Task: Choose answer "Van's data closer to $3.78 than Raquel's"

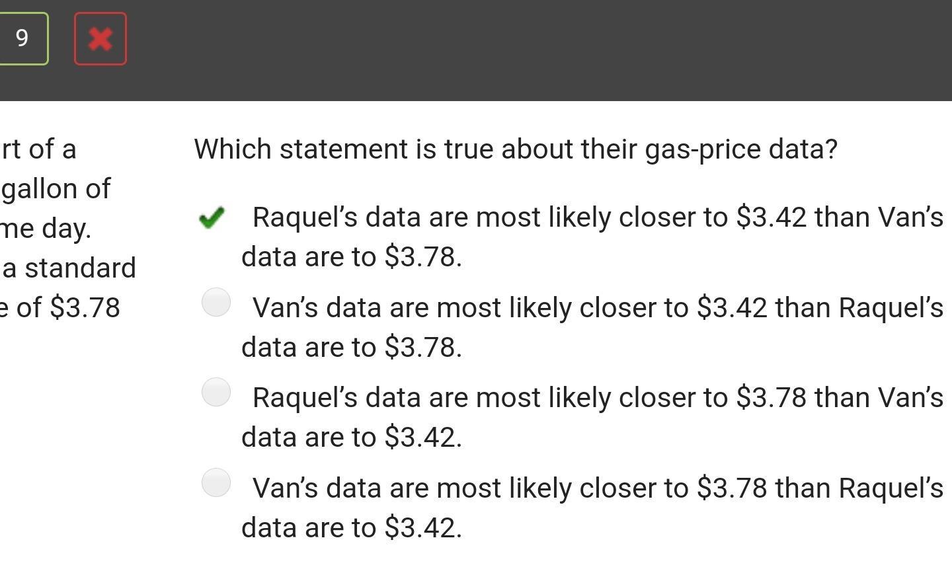Action: (592, 508)
